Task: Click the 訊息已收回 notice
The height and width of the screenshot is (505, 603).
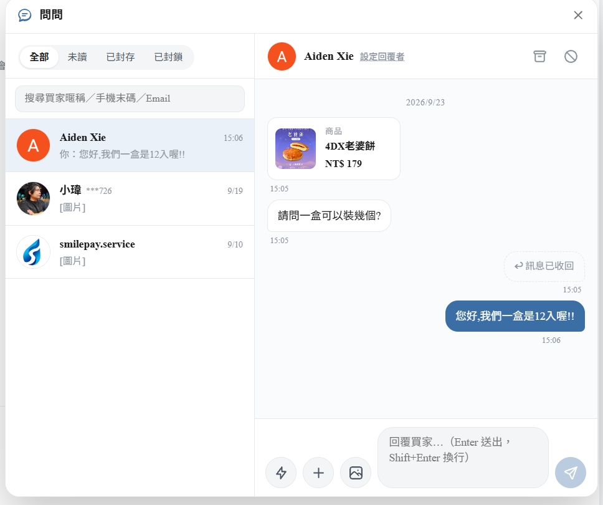Action: [x=544, y=266]
